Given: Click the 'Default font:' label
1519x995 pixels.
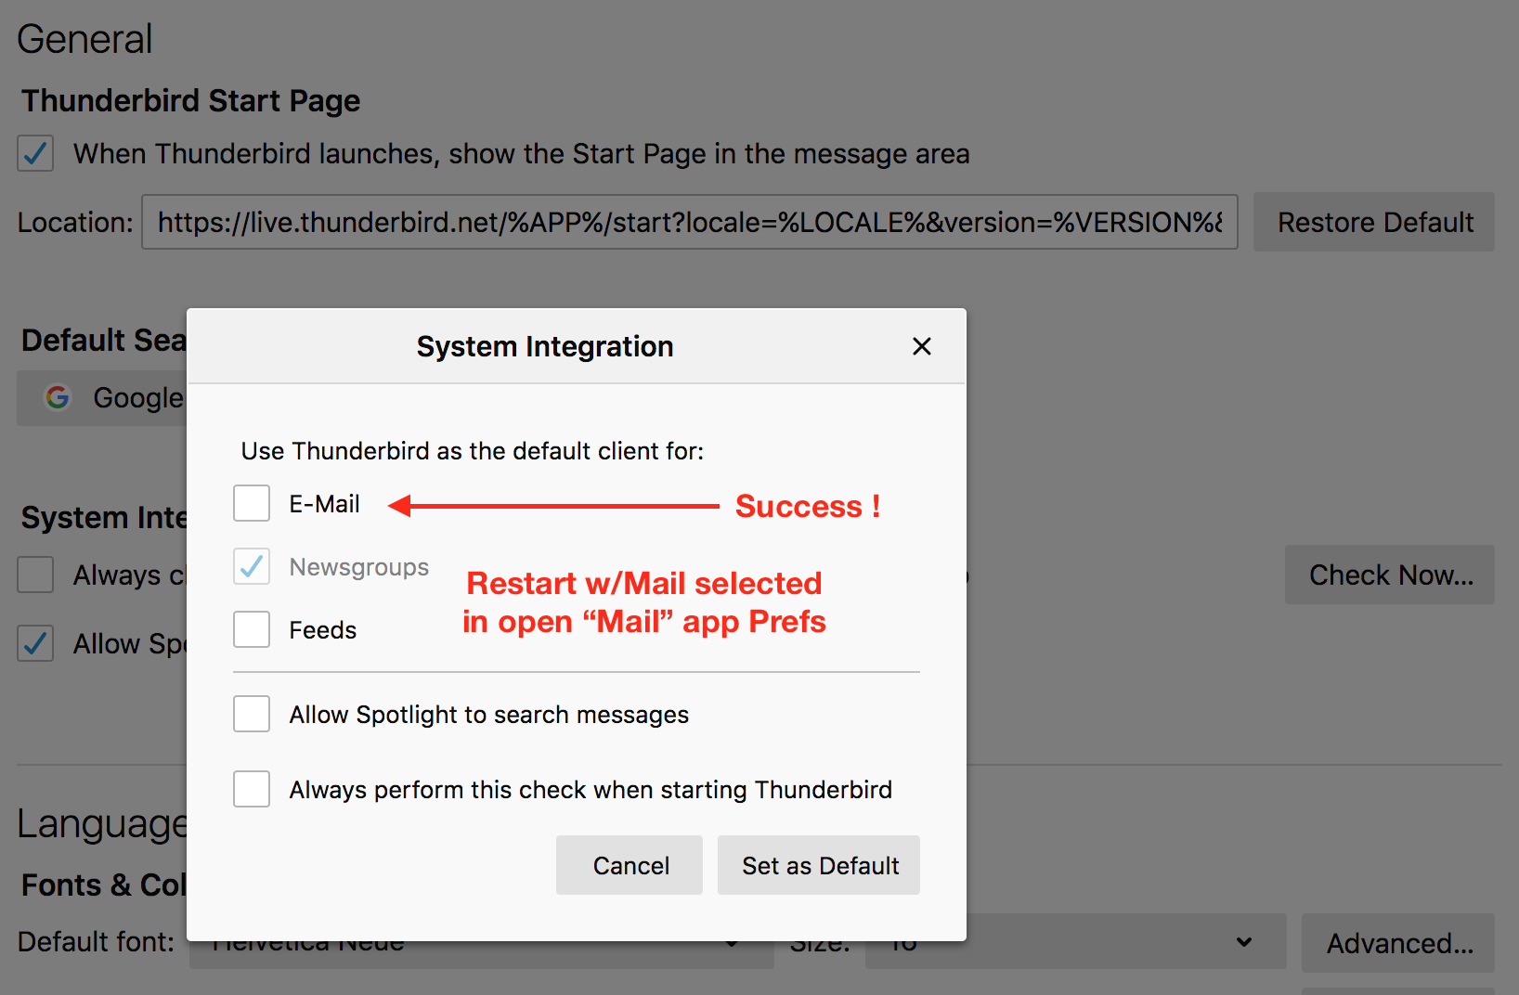Looking at the screenshot, I should 96,942.
